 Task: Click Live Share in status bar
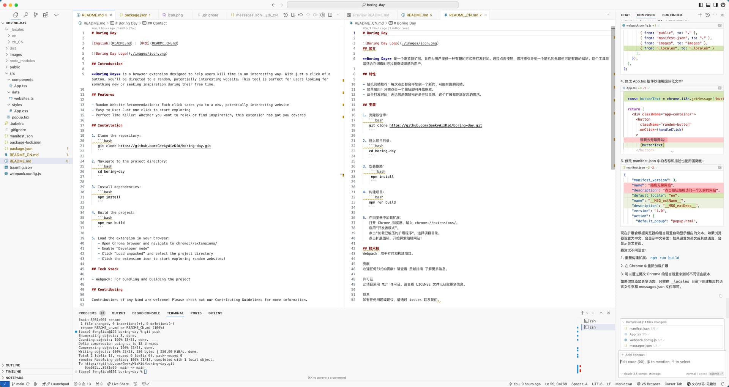[118, 384]
